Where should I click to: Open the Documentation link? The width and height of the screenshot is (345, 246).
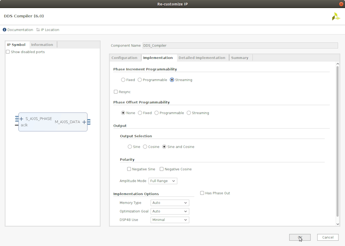click(x=20, y=30)
